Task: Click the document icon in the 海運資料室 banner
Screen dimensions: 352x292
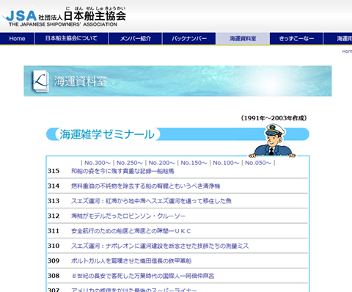Action: click(x=40, y=81)
